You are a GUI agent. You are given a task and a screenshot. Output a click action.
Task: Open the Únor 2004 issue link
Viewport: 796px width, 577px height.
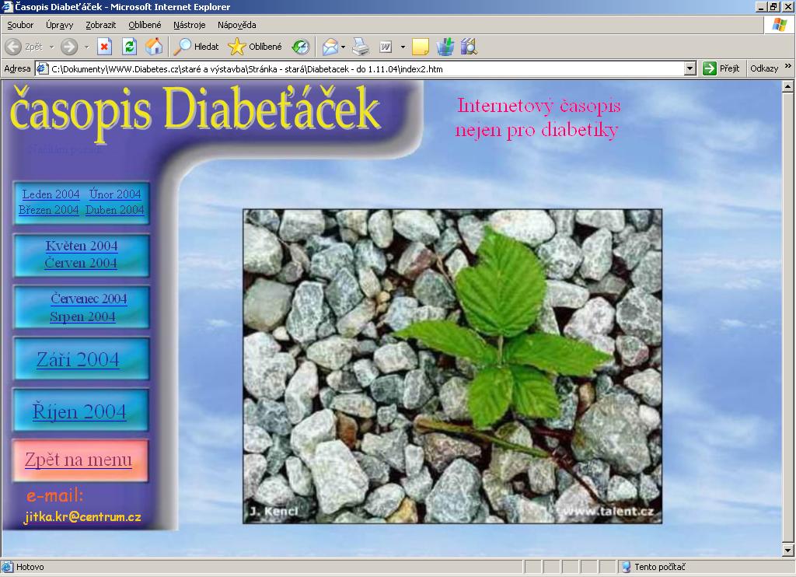coord(115,194)
